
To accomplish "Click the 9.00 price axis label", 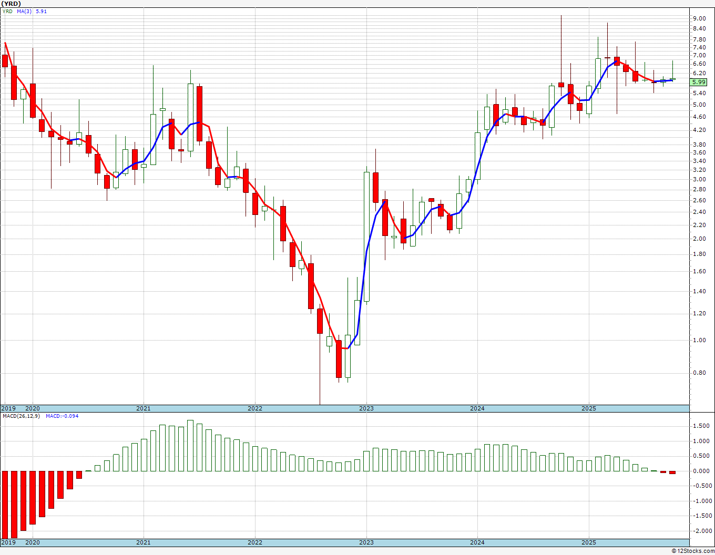I will (x=699, y=18).
